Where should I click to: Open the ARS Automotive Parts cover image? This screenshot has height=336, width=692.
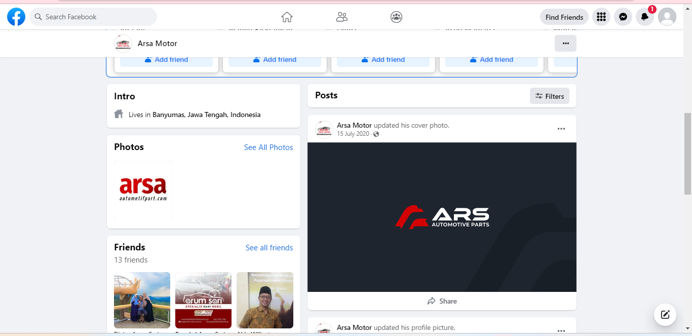click(442, 217)
